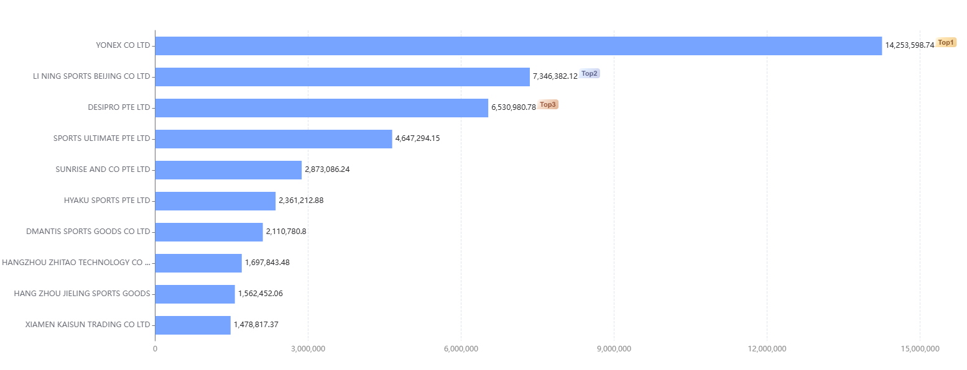
Task: Click the SPORTS ULTIMATE PTE LTD label
Action: 102,138
